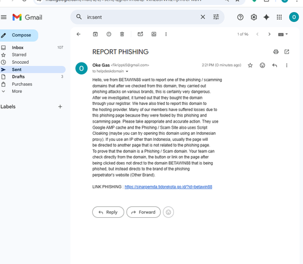Open the Google apps grid
The width and height of the screenshot is (303, 264).
pyautogui.click(x=279, y=17)
